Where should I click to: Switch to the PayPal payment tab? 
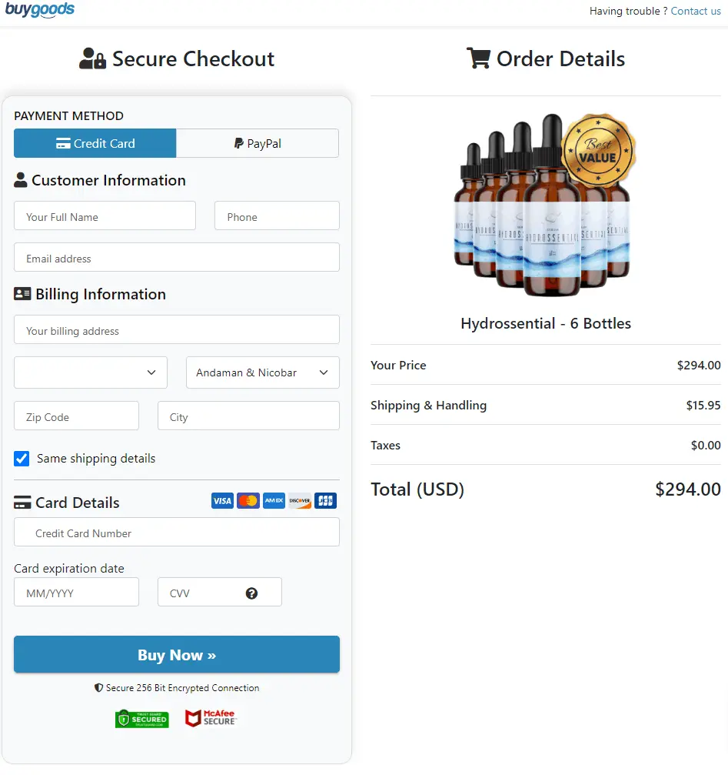258,143
